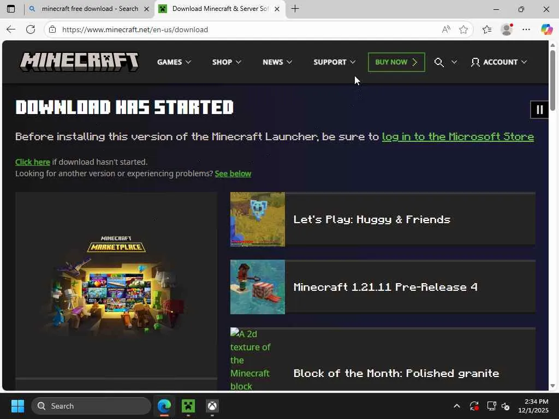Expand the ACCOUNT dropdown menu

click(x=499, y=62)
